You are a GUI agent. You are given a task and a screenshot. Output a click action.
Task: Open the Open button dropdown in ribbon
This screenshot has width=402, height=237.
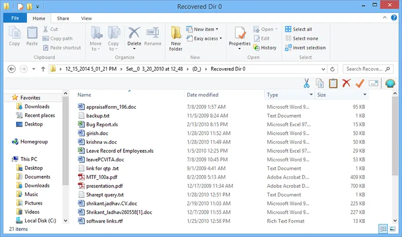(276, 29)
